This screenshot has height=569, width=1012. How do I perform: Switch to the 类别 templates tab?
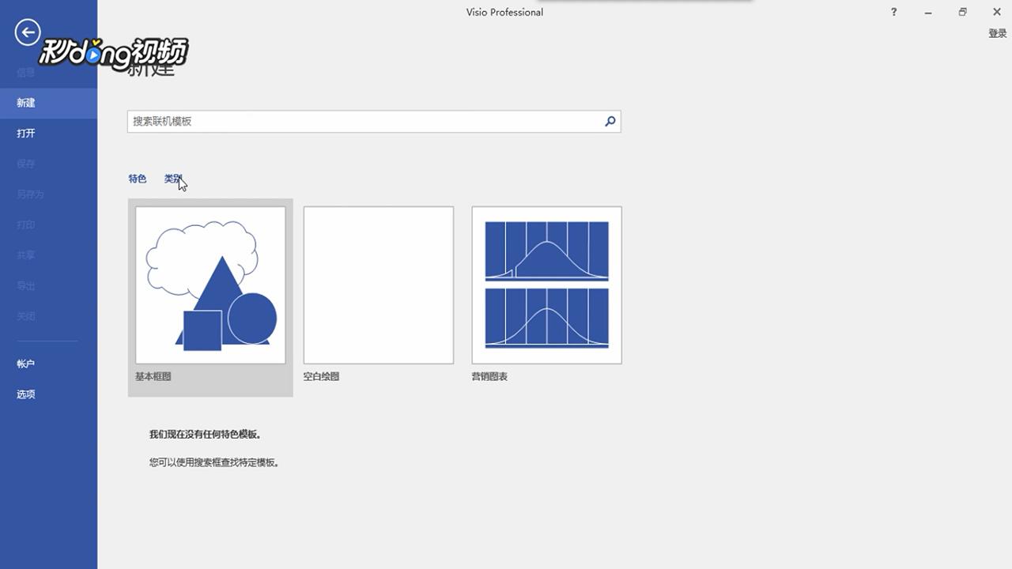point(173,179)
